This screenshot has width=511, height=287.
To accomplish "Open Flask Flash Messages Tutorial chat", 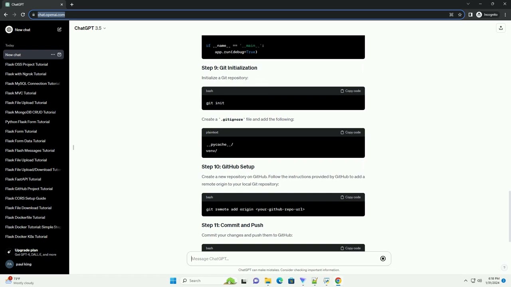I will coord(30,150).
